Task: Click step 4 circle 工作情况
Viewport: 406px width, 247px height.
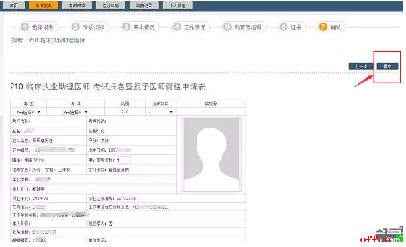Action: [176, 27]
